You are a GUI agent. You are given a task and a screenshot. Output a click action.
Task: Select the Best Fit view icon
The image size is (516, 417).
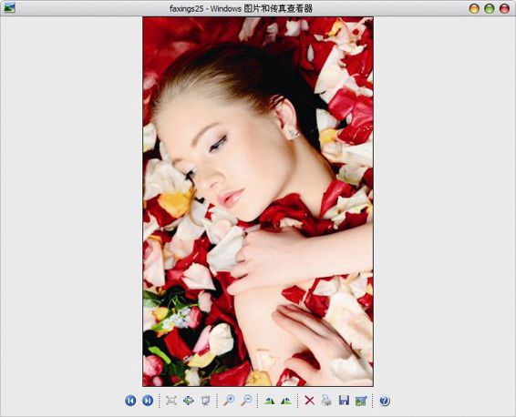[x=171, y=401]
